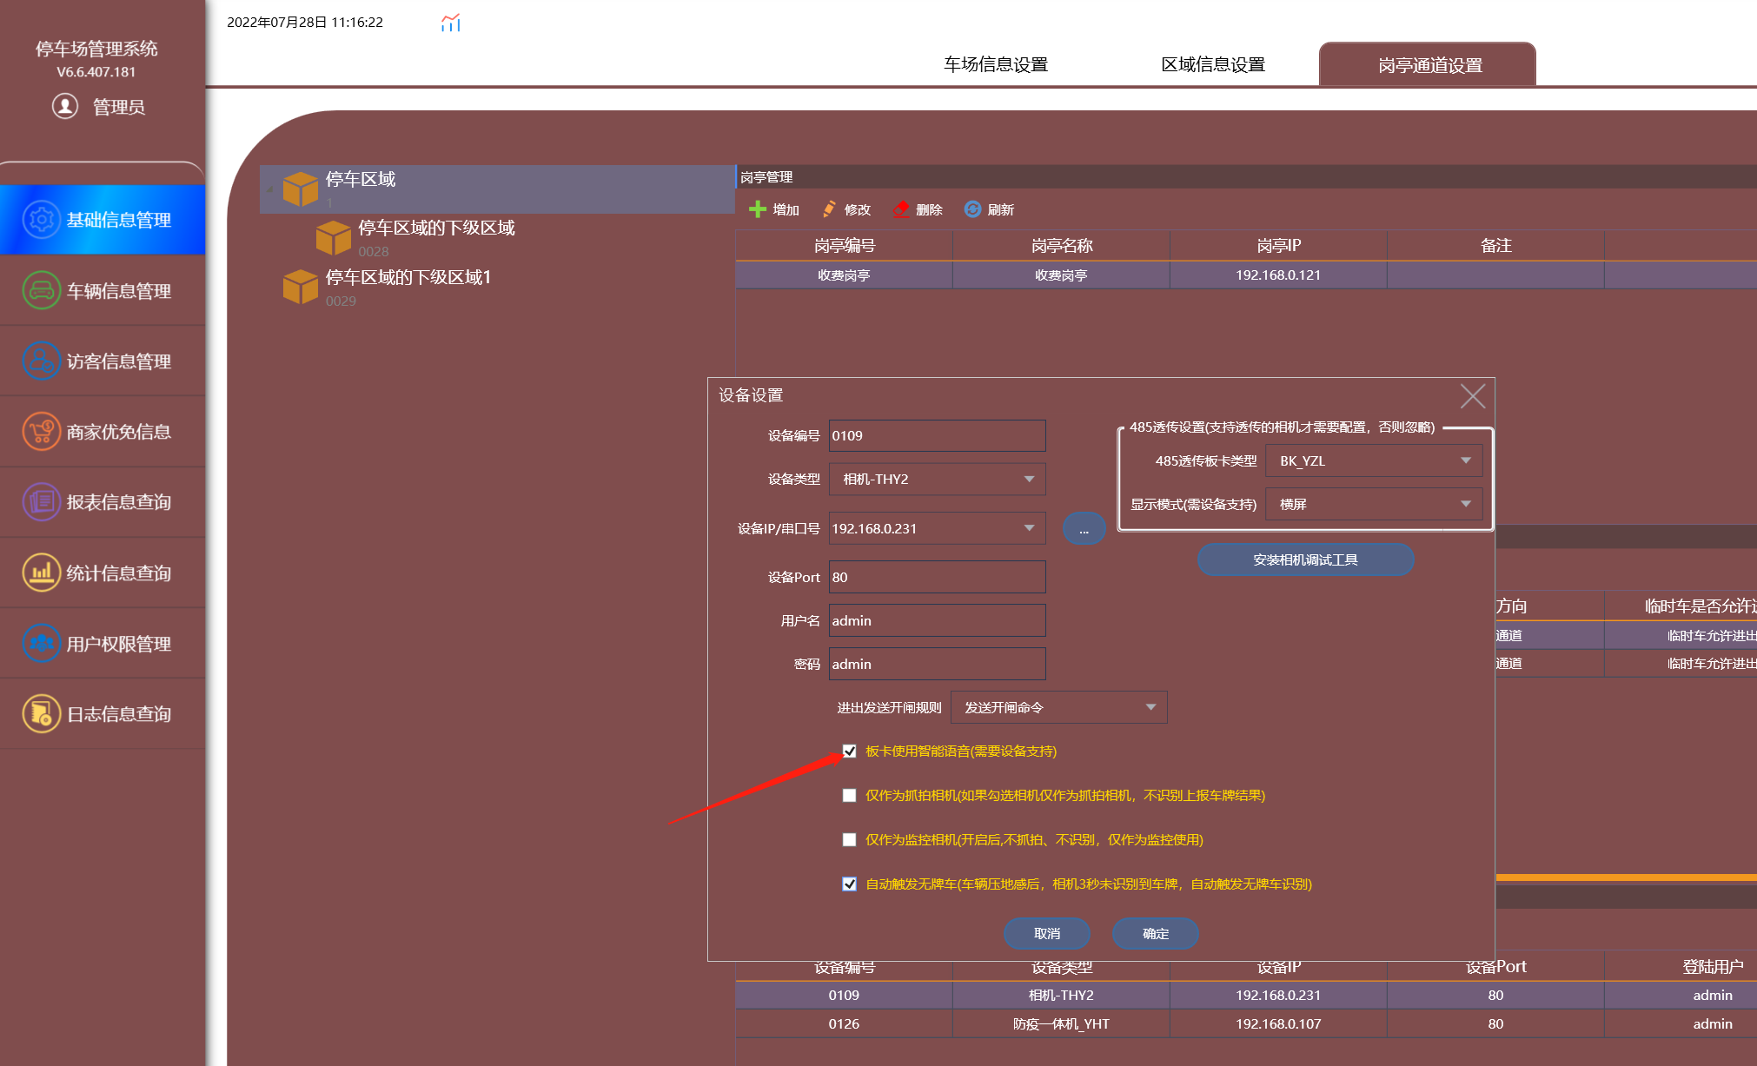
Task: Uncheck 自动触发无牌车 checkbox
Action: pyautogui.click(x=849, y=884)
